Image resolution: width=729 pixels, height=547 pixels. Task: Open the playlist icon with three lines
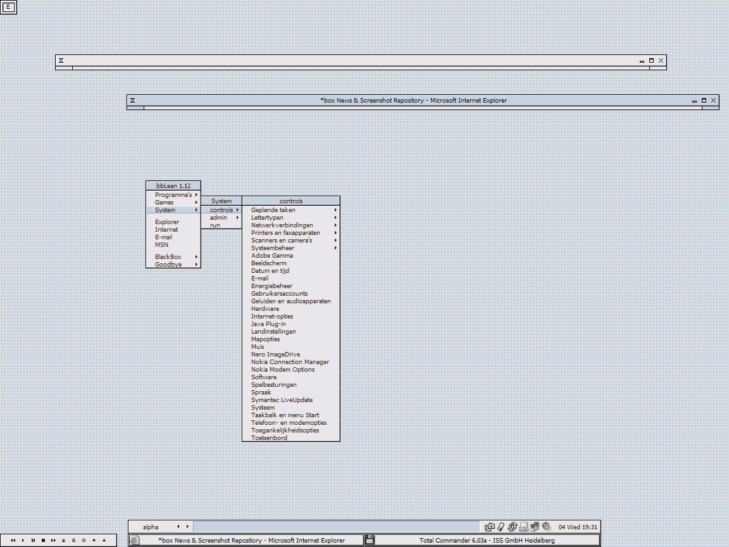73,541
